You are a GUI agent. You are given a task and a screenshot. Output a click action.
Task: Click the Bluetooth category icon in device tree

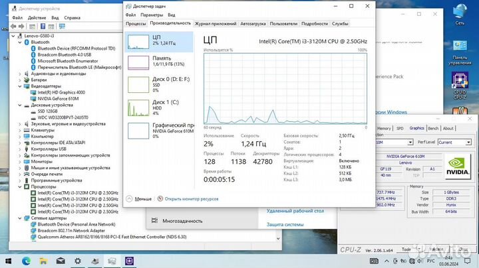27,42
